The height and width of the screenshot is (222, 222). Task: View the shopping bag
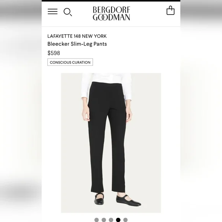[x=170, y=10]
